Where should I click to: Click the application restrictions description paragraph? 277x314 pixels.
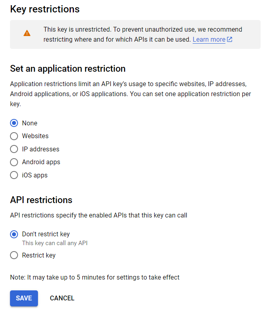tap(130, 94)
